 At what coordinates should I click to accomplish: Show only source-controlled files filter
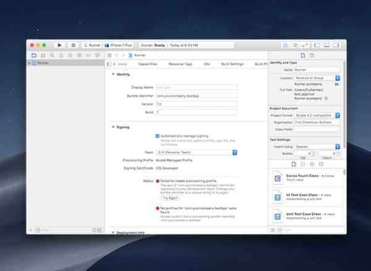tap(100, 230)
